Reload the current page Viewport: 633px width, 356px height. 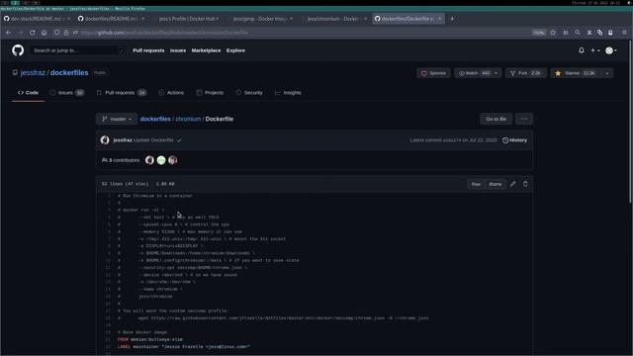(x=32, y=33)
